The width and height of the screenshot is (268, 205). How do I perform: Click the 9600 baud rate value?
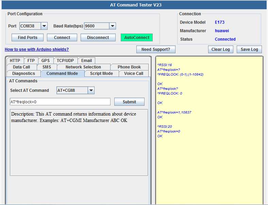pos(97,26)
